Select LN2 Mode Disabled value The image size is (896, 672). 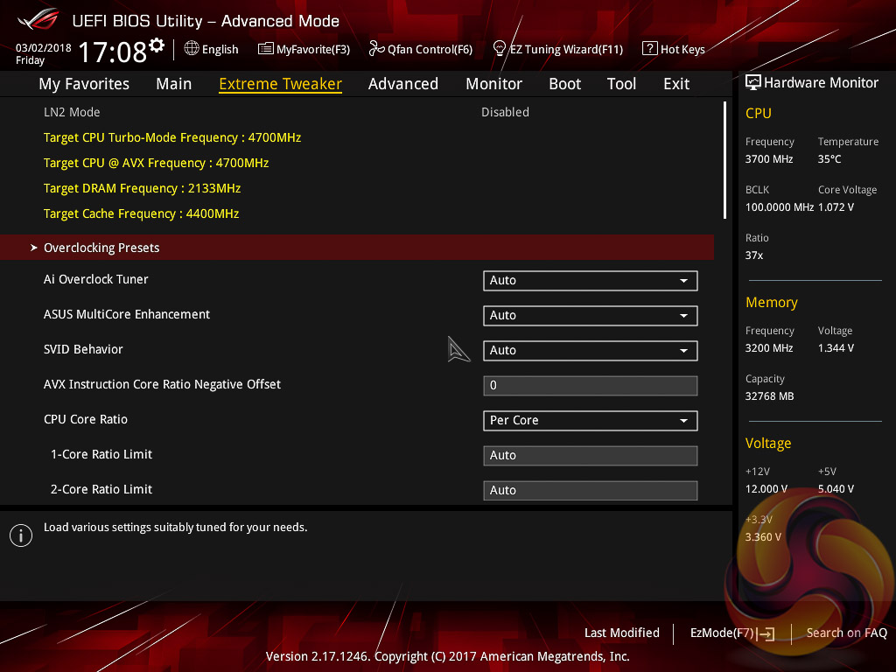[x=505, y=112]
